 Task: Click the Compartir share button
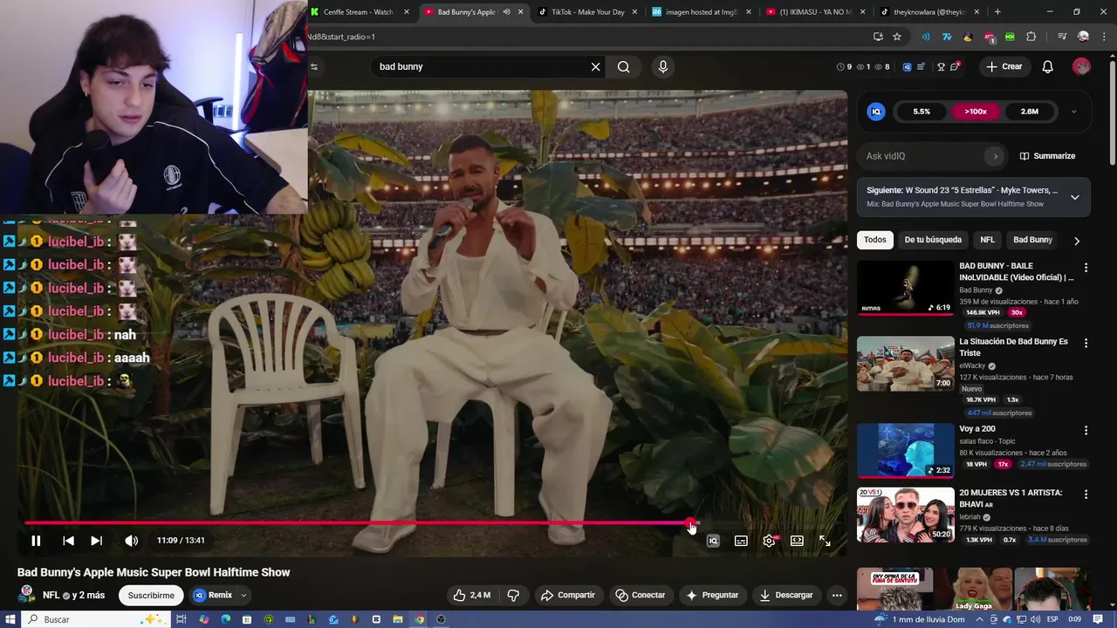[567, 596]
